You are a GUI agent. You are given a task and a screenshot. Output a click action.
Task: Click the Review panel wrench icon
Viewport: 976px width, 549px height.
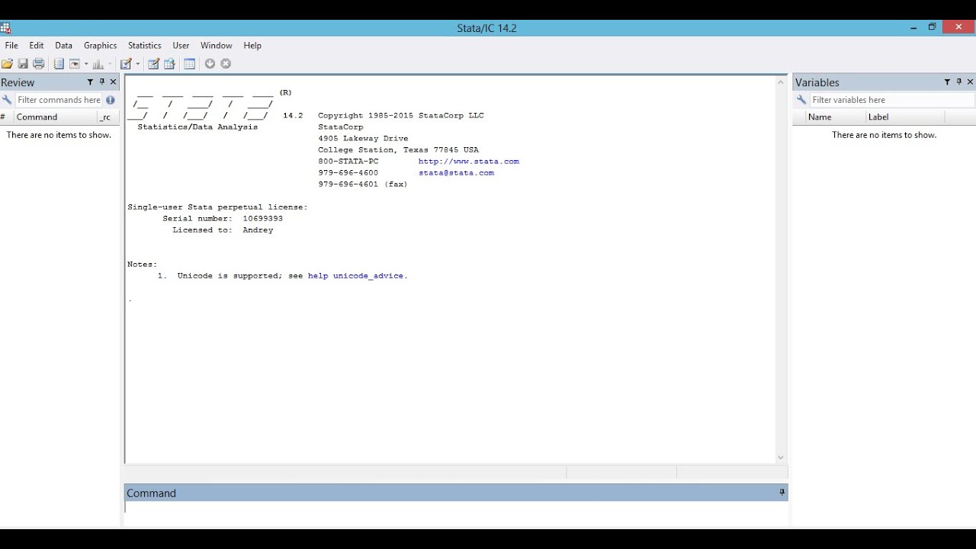[x=7, y=100]
